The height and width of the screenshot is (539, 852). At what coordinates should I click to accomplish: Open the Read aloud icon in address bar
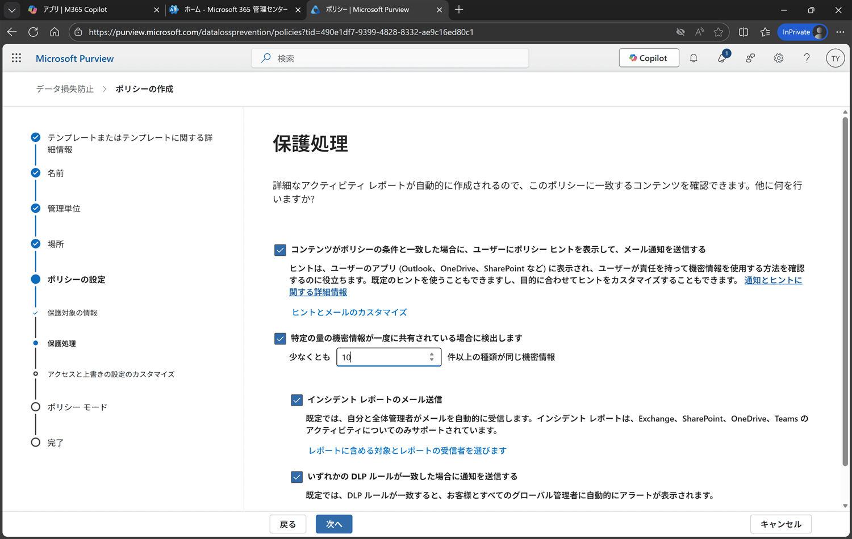(700, 32)
